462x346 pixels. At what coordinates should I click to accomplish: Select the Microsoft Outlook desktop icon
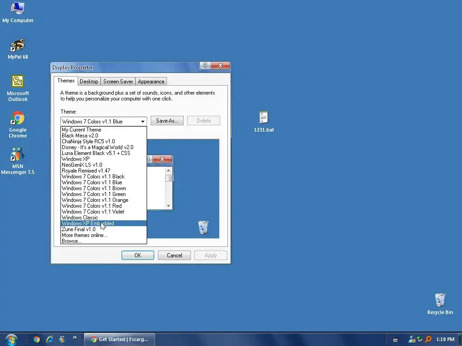point(18,88)
